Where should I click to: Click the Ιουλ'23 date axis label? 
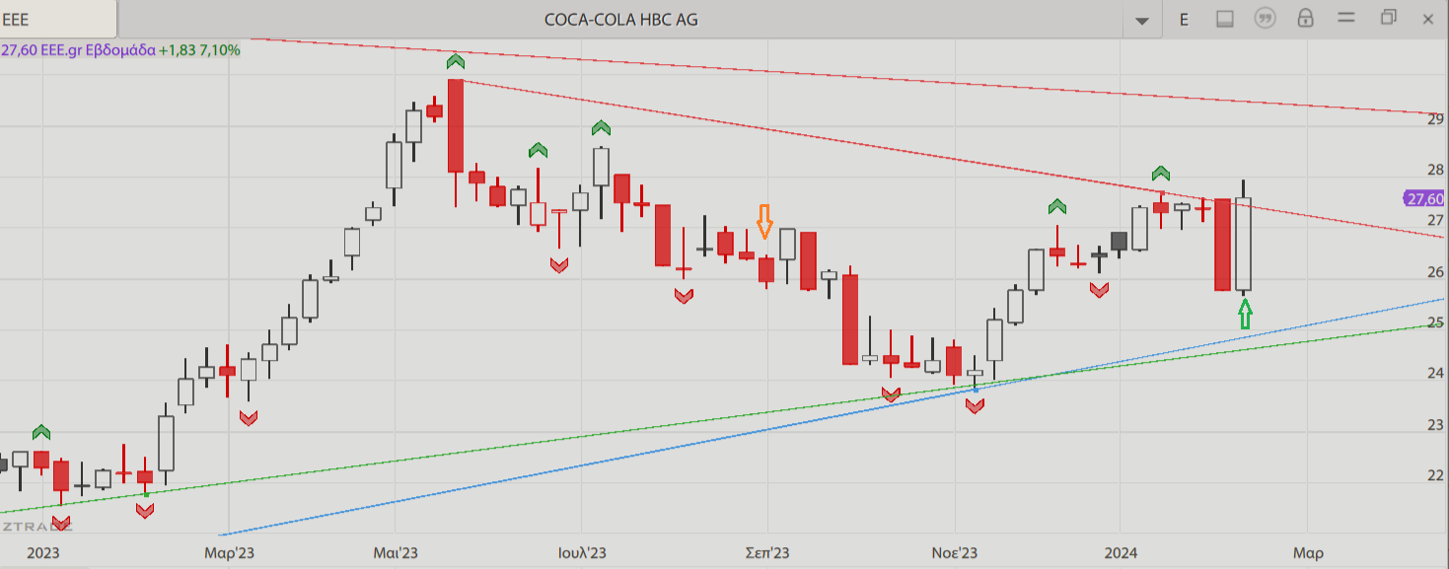(581, 552)
